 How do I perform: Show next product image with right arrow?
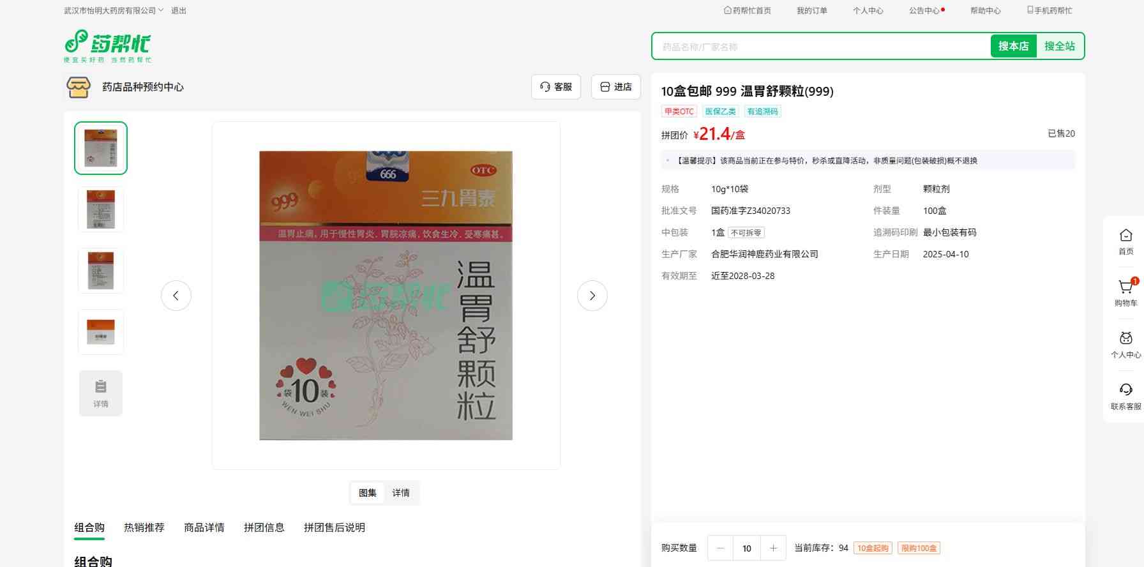coord(592,296)
